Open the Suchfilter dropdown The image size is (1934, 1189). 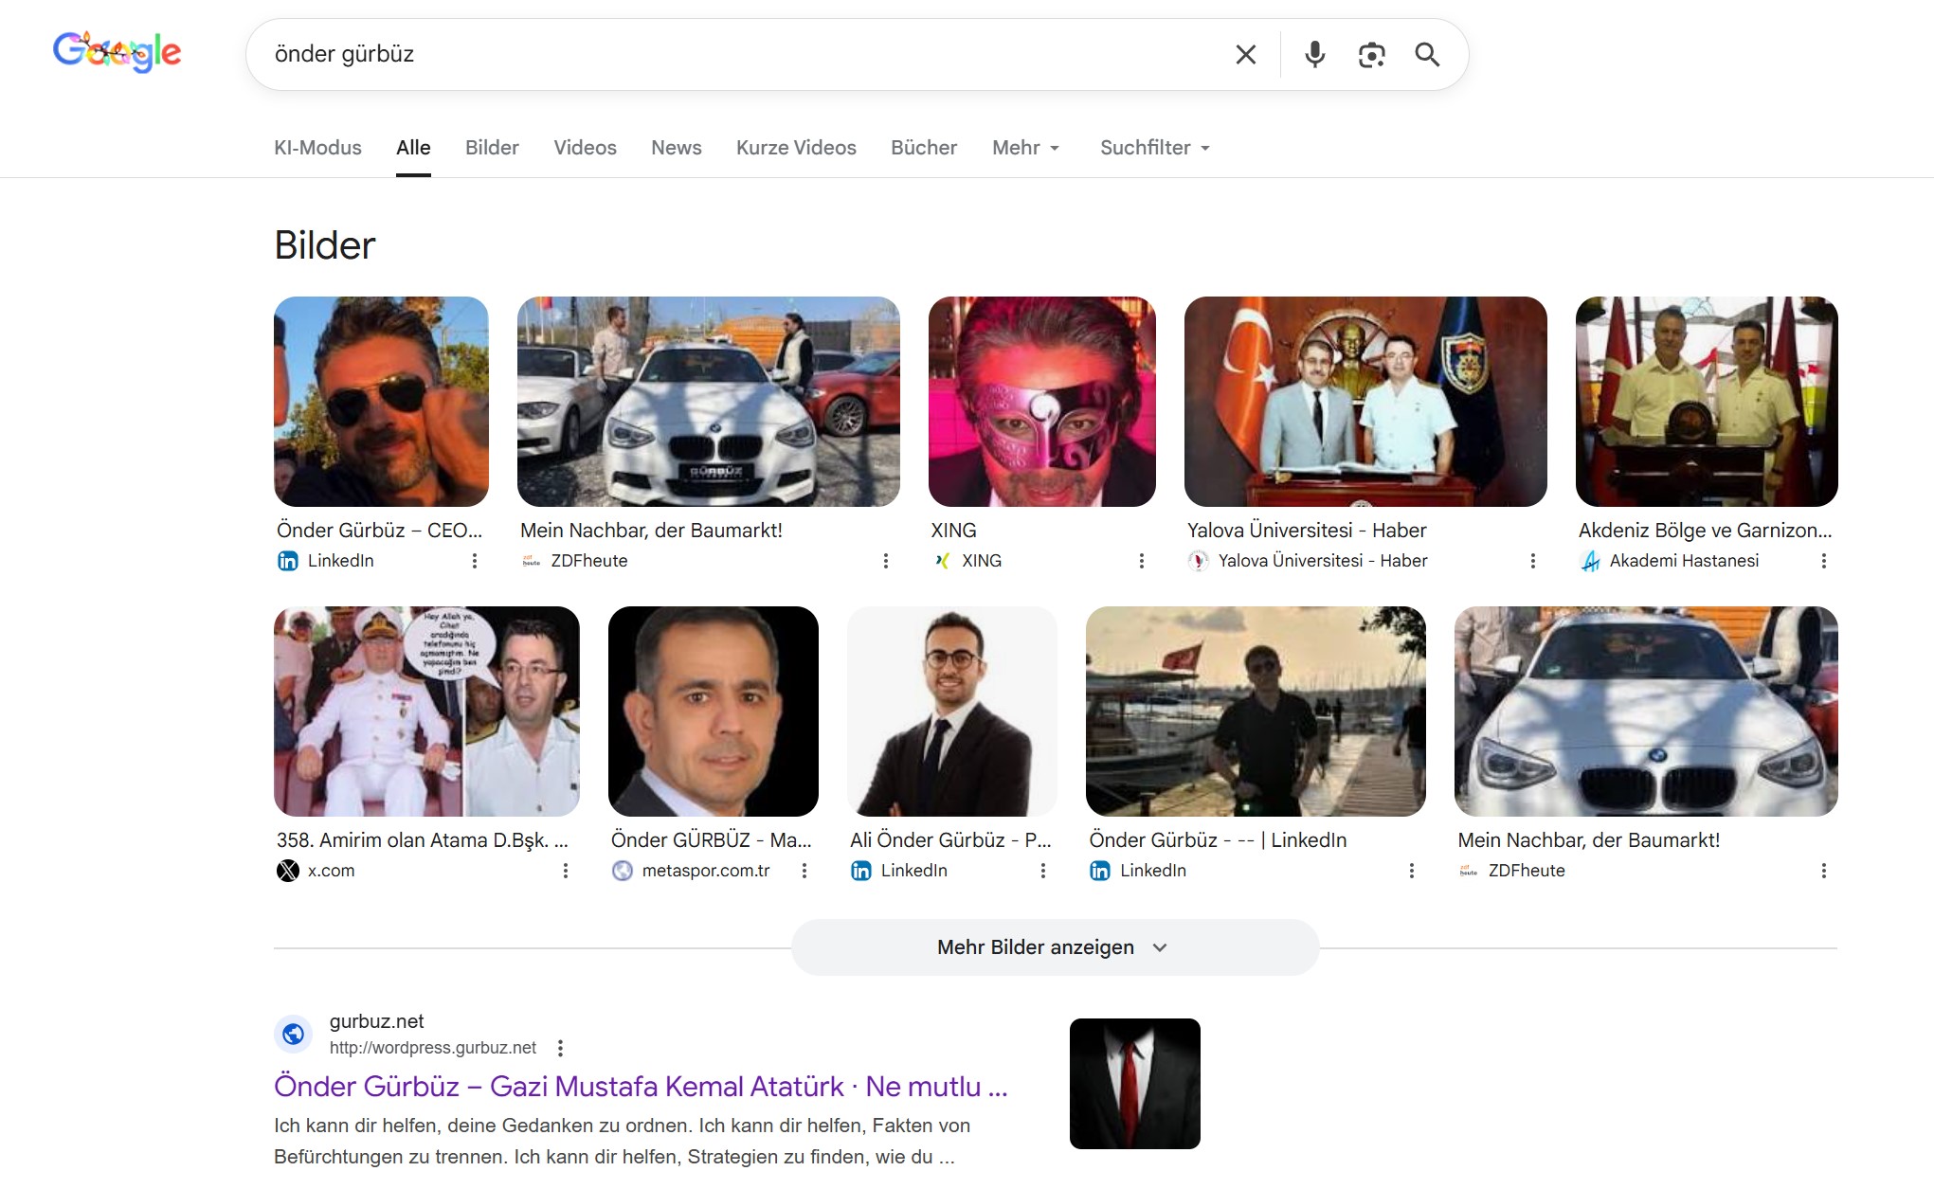tap(1154, 148)
